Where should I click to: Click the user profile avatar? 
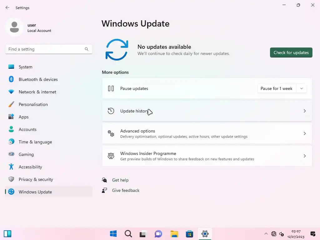pos(14,27)
